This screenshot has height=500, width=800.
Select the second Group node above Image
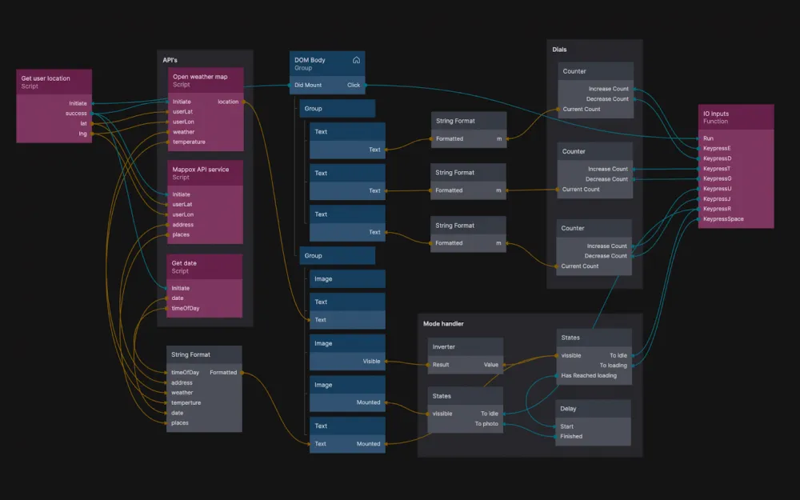coord(338,256)
